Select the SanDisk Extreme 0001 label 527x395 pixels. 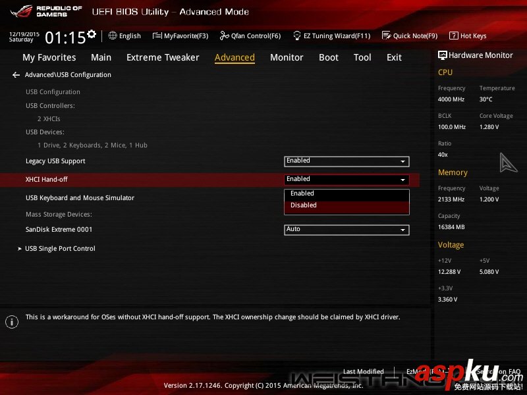59,229
